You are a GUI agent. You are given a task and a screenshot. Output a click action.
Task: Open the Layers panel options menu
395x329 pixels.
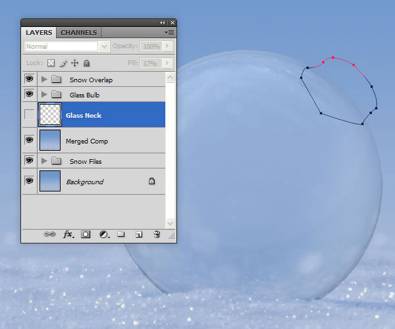point(170,33)
